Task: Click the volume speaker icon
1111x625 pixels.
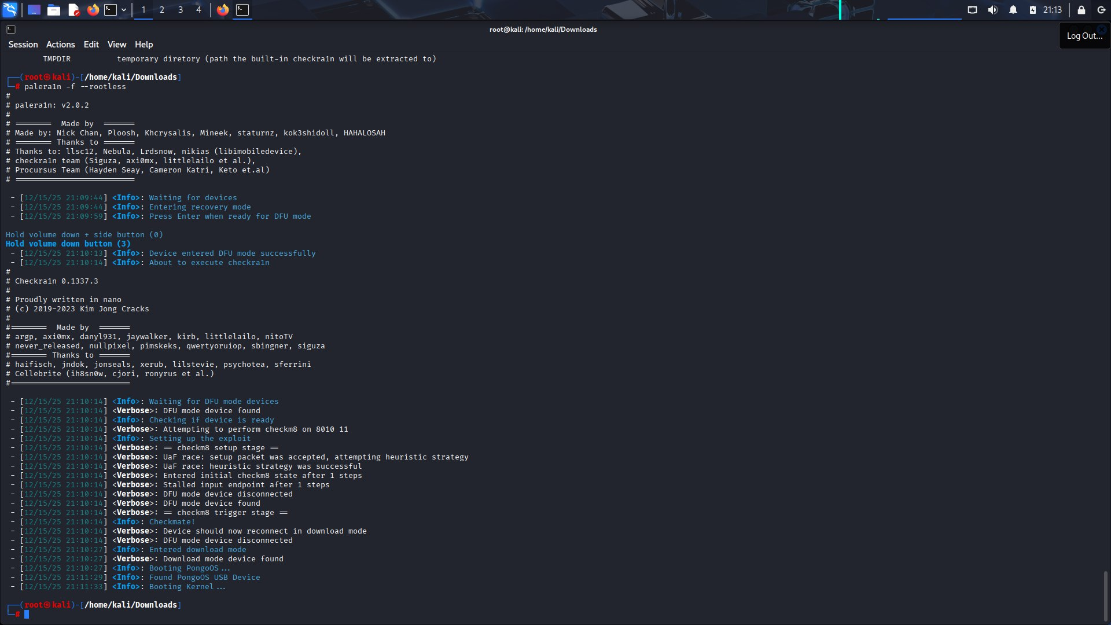Action: pos(993,10)
